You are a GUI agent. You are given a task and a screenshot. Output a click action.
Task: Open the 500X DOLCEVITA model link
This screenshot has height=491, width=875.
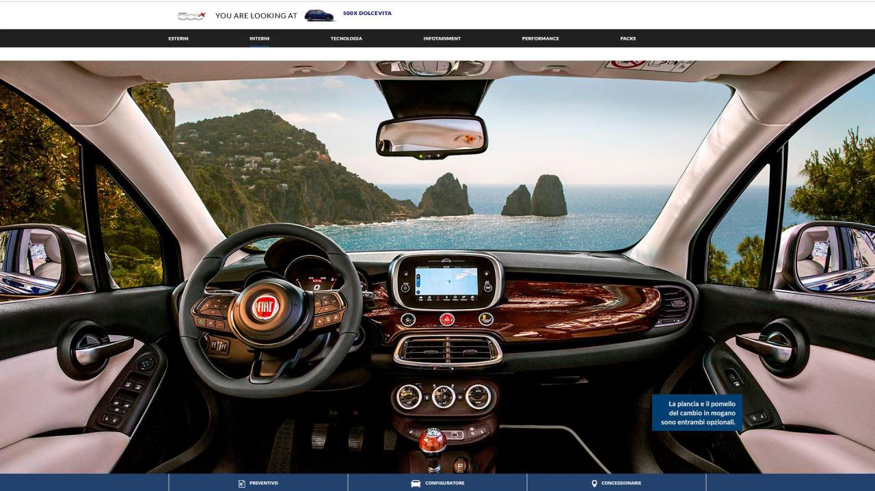click(367, 13)
